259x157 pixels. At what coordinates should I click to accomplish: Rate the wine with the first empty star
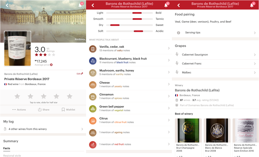coord(17,96)
